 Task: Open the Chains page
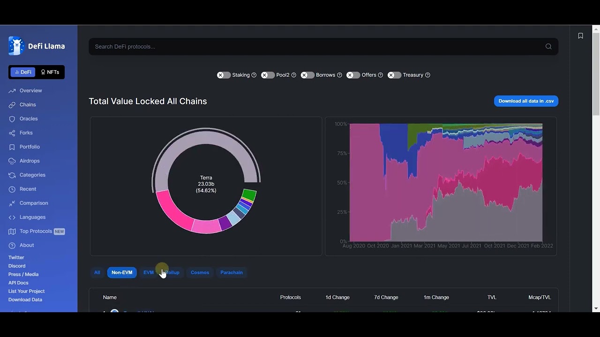28,105
